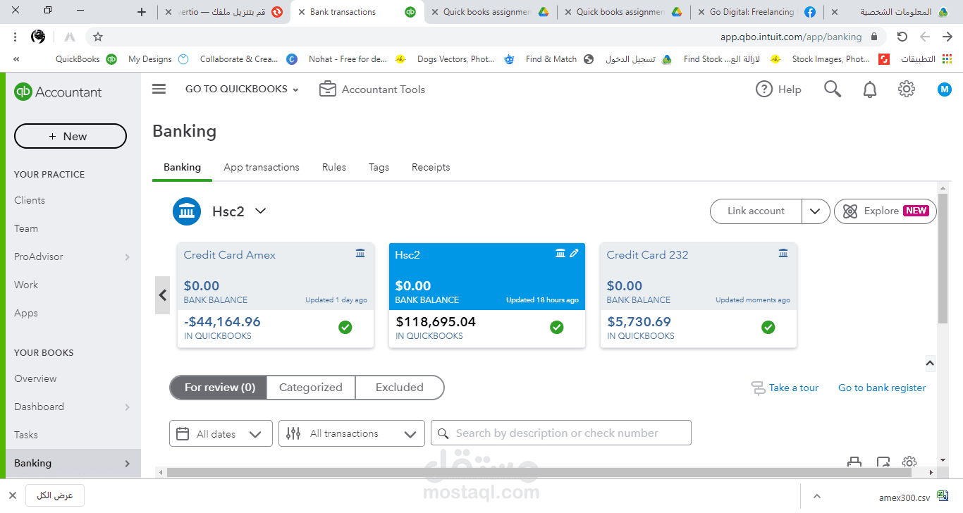Screen dimensions: 963x513
Task: Click Go to bank register link
Action: pos(882,388)
